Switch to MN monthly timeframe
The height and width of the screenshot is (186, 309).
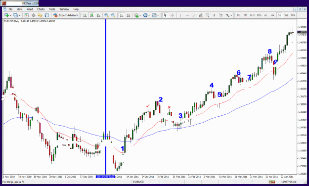(293, 15)
